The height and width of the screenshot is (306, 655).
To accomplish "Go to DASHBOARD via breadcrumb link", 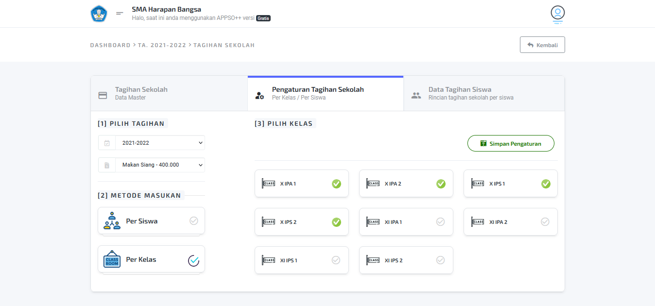I will (x=110, y=45).
